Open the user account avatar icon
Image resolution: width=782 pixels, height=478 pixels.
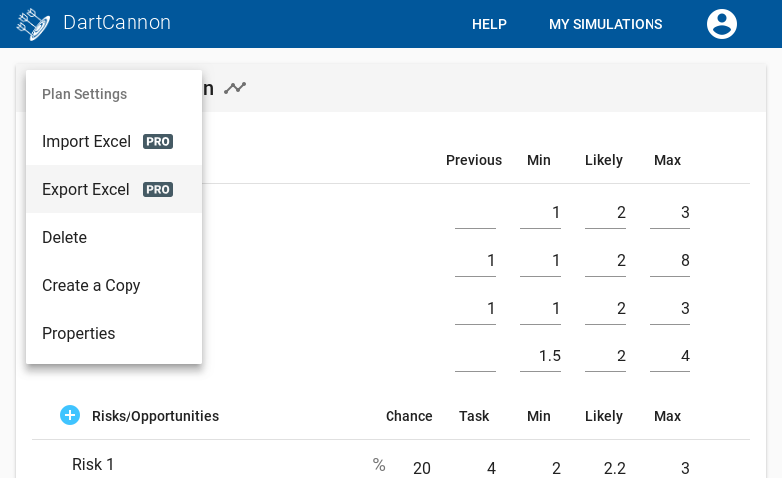[x=721, y=24]
